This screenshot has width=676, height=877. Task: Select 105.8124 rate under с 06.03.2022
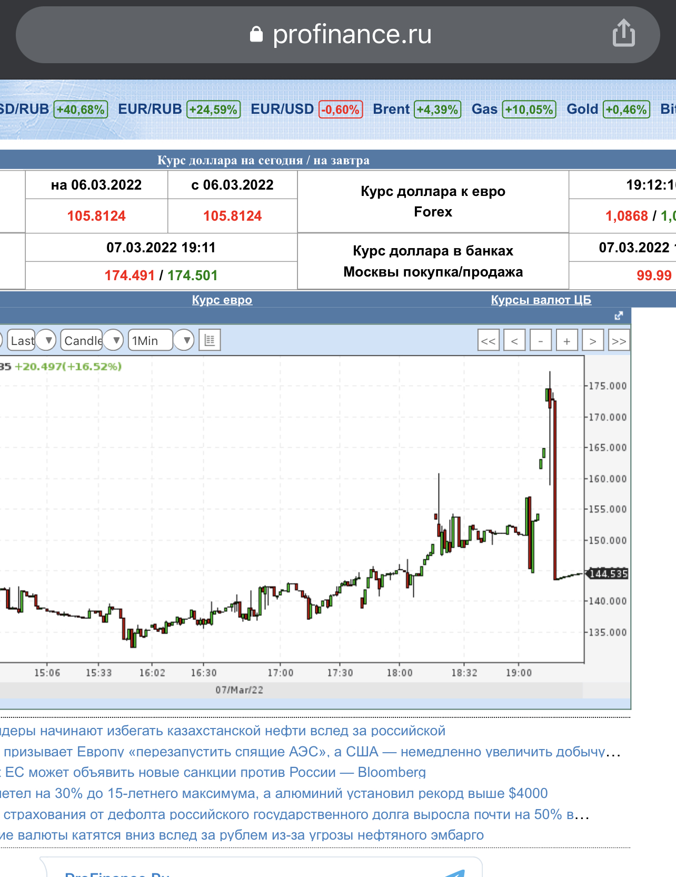point(233,216)
